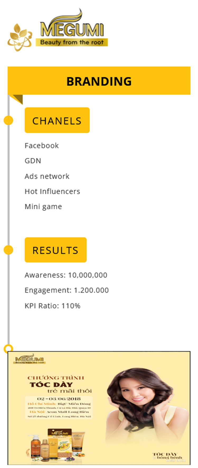Click the timeline dot beside RESULTS
This screenshot has width=198, height=468.
coord(8,250)
